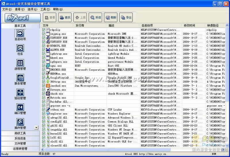The image size is (230, 157).
Task: Click the 上报 report toolbar button
Action: pos(80,18)
